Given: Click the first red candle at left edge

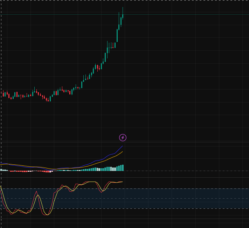Looking at the screenshot, I should click(x=4, y=94).
